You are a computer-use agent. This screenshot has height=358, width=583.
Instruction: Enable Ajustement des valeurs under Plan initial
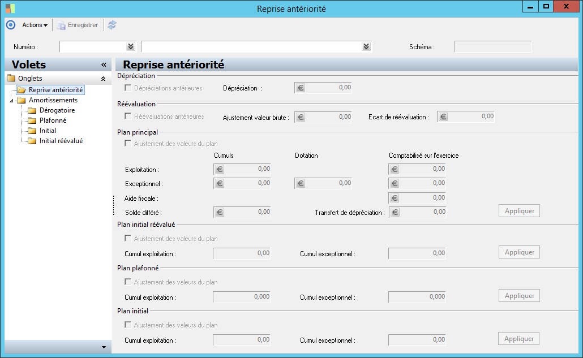128,325
